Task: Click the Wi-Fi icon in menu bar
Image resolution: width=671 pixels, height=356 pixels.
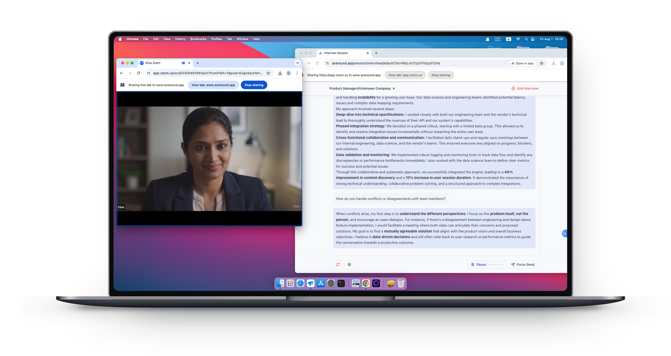Action: [518, 39]
